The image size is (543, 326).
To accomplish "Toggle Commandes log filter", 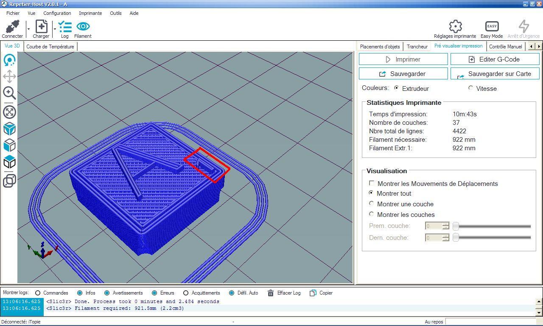I will [38, 293].
